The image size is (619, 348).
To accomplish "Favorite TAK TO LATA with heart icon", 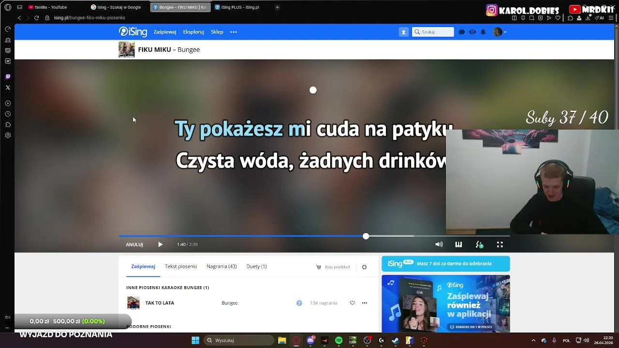I will (x=352, y=303).
